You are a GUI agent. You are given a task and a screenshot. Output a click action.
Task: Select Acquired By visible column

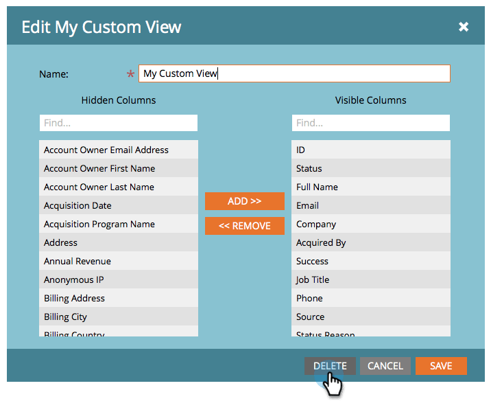click(x=371, y=242)
